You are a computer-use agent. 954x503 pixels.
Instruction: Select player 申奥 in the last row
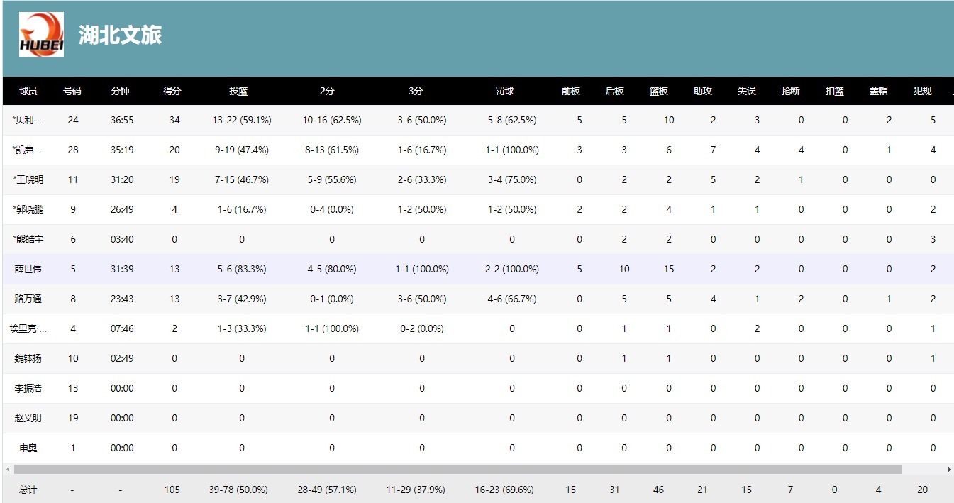click(x=28, y=448)
